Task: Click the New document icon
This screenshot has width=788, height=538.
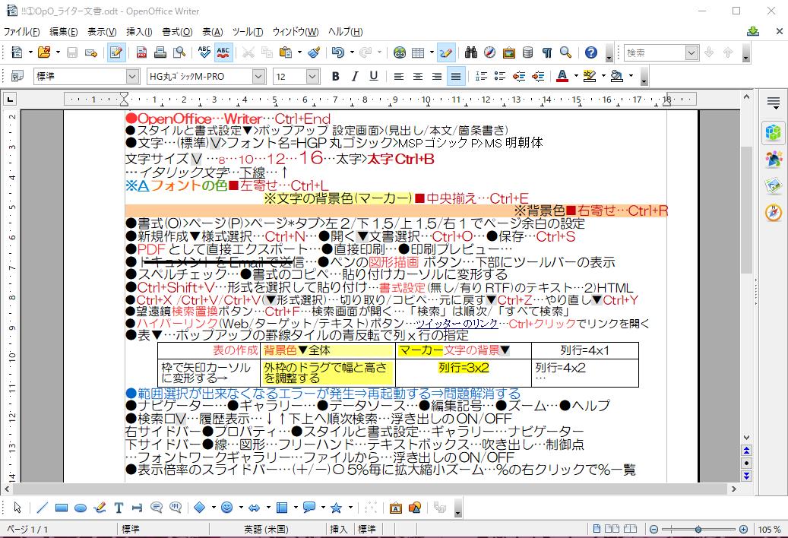Action: pyautogui.click(x=17, y=52)
